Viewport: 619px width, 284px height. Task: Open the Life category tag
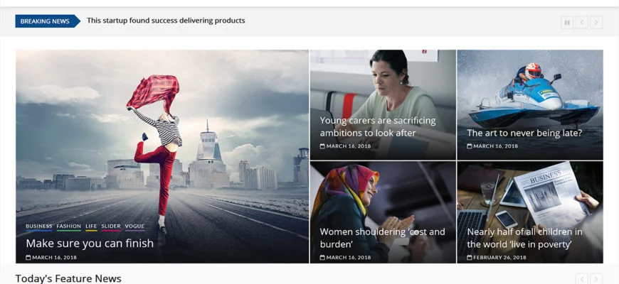click(91, 226)
